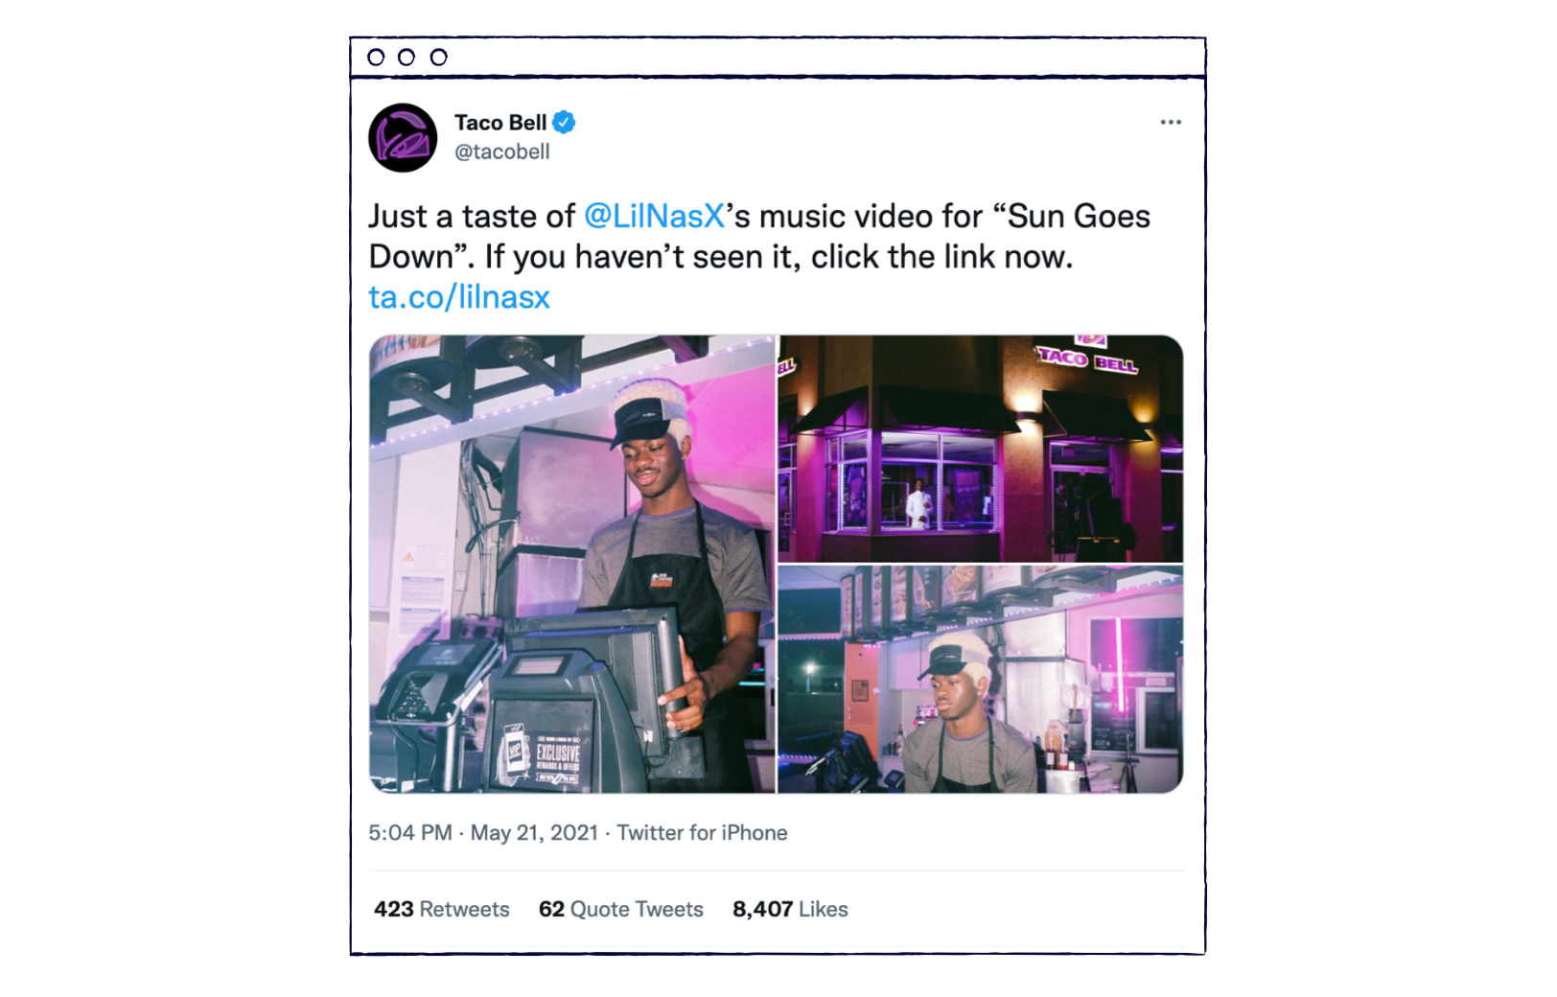This screenshot has width=1557, height=997.
Task: View the large photo at the cash register
Action: pos(572,564)
